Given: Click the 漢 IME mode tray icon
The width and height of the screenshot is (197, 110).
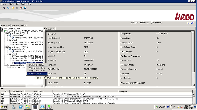Looking at the screenshot, I should pos(164,107).
